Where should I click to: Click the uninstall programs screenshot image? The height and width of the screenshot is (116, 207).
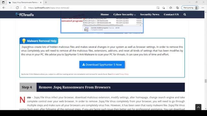pyautogui.click(x=102, y=26)
